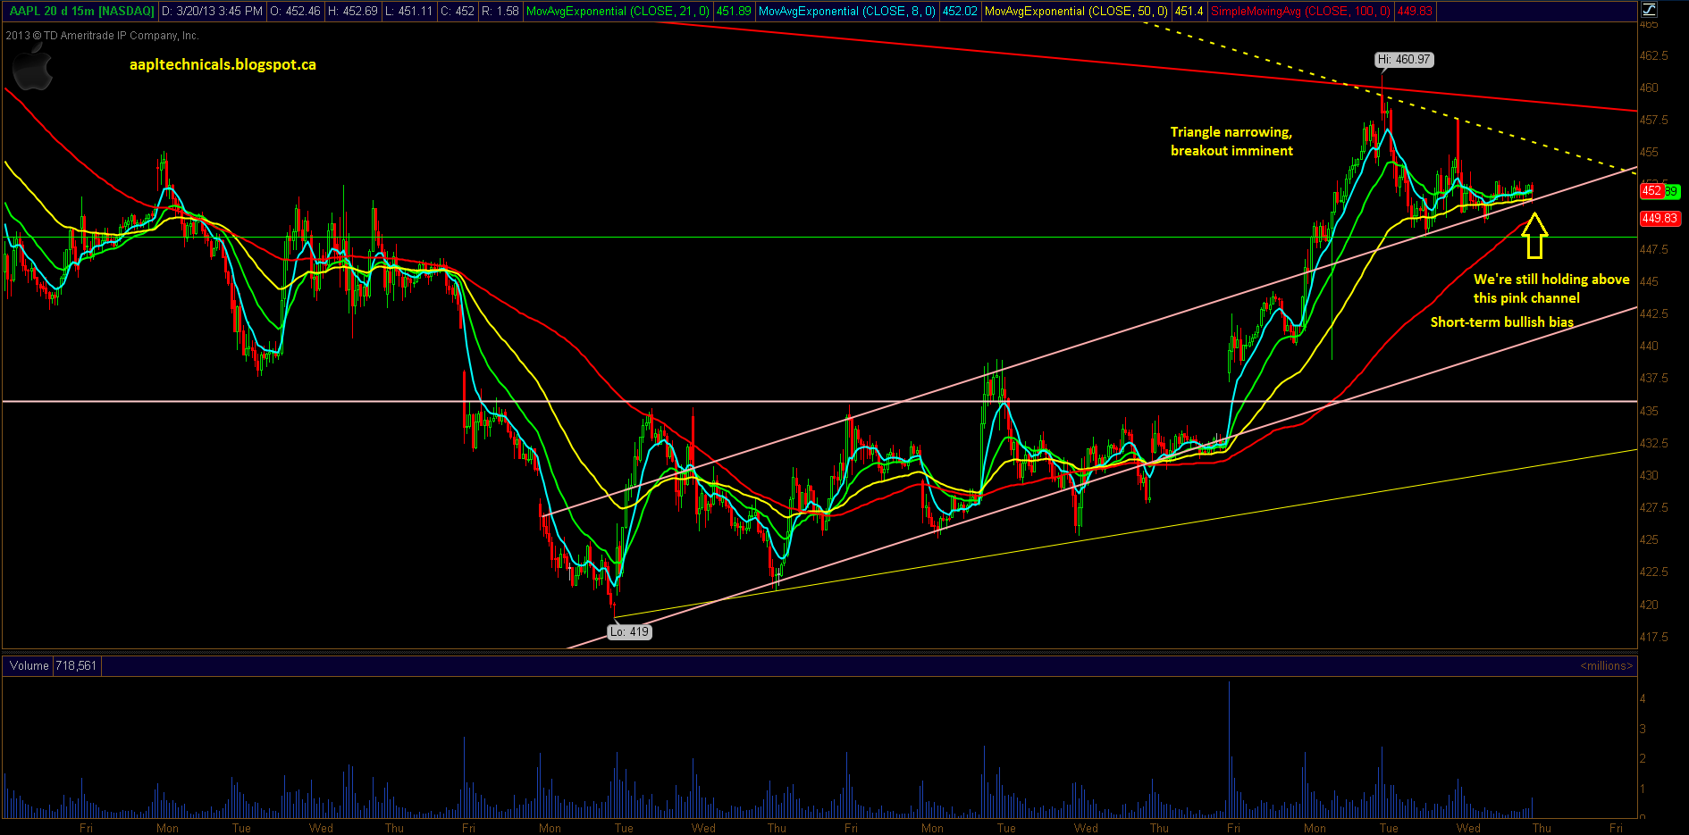Click the 442.5 price axis label
The width and height of the screenshot is (1689, 835).
tap(1653, 313)
